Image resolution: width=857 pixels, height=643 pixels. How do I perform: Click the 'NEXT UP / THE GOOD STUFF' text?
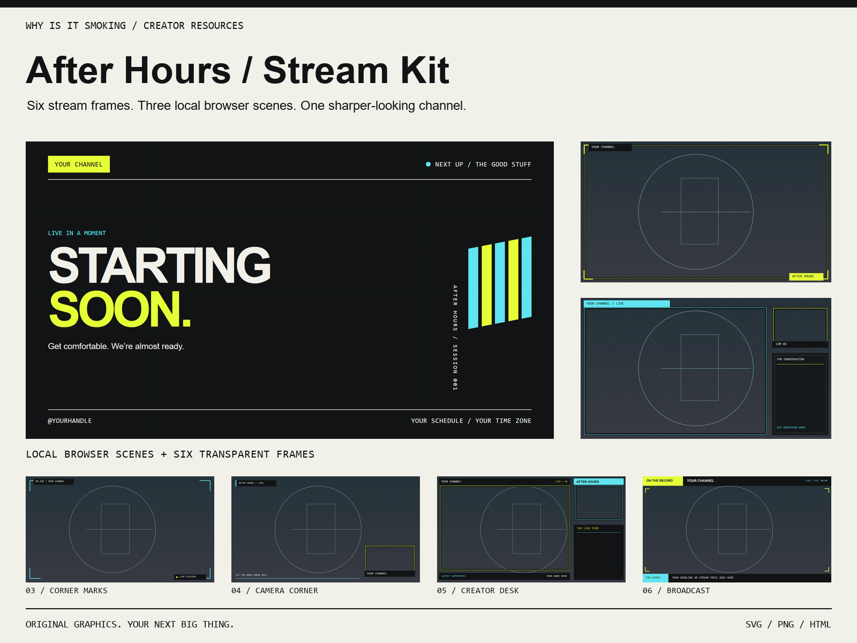483,165
